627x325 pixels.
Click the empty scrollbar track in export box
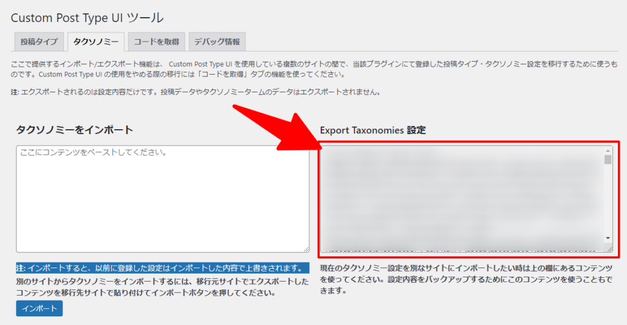click(608, 202)
